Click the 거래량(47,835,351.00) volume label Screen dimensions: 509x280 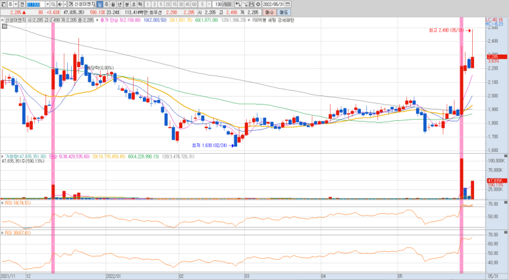point(26,156)
